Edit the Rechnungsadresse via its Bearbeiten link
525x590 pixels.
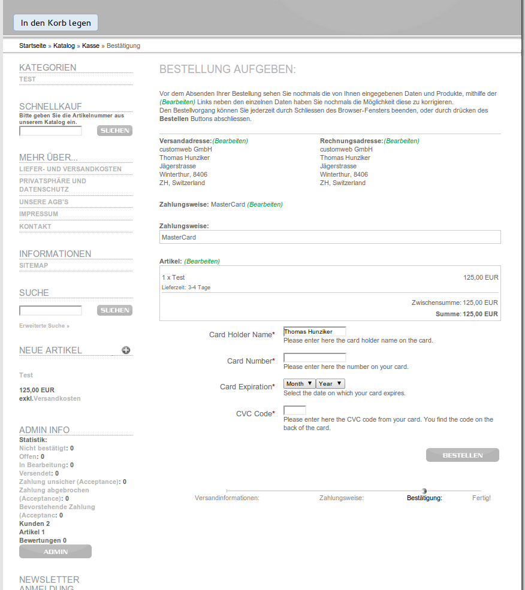tap(402, 140)
